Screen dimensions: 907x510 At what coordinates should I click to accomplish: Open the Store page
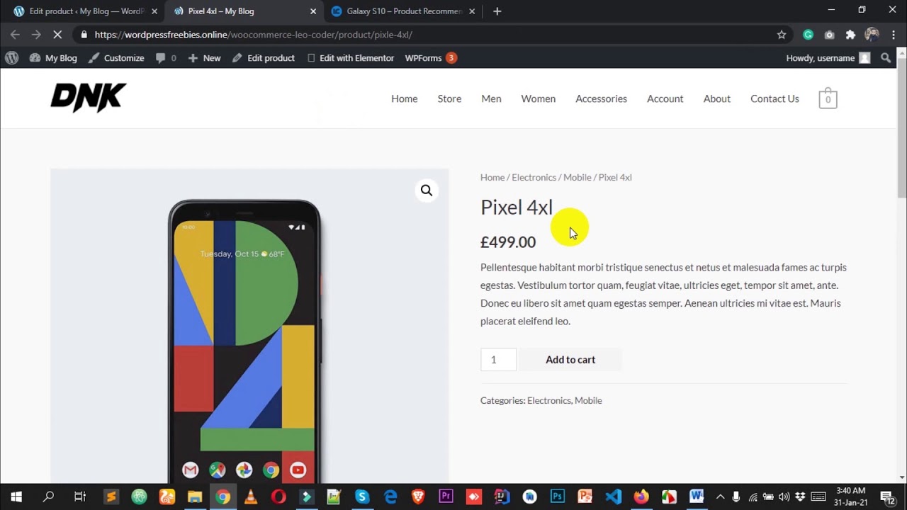tap(449, 98)
